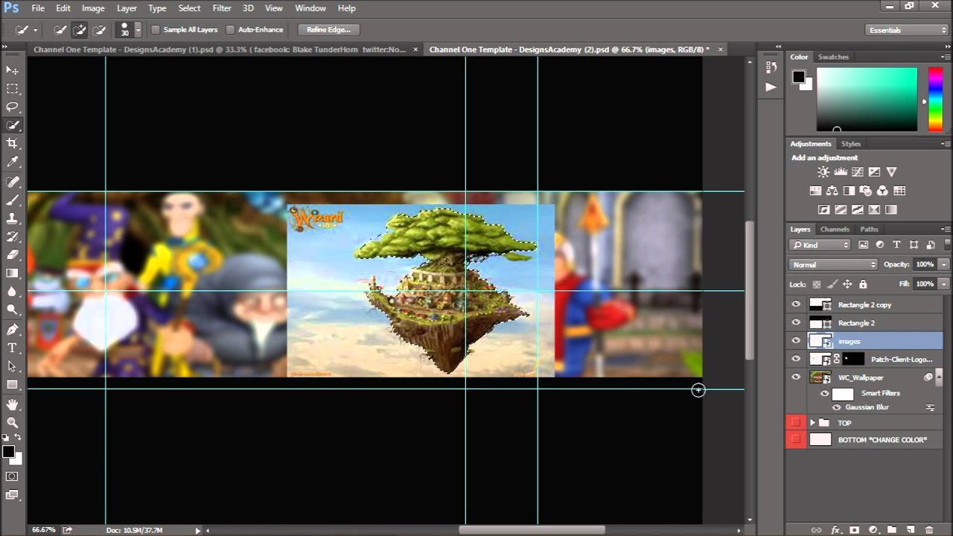
Task: Choose the Spot Healing Brush tool
Action: pos(13,182)
